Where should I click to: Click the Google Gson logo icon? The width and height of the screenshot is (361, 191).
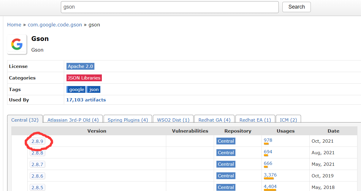click(x=17, y=44)
